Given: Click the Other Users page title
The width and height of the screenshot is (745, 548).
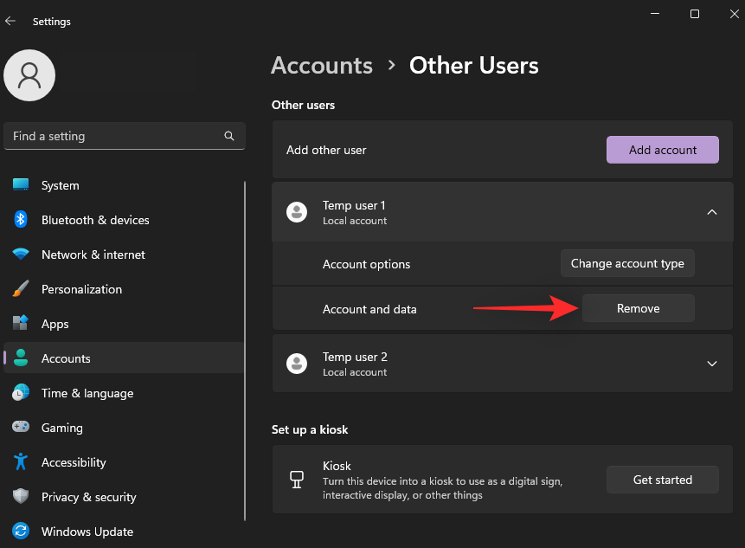Looking at the screenshot, I should (473, 66).
